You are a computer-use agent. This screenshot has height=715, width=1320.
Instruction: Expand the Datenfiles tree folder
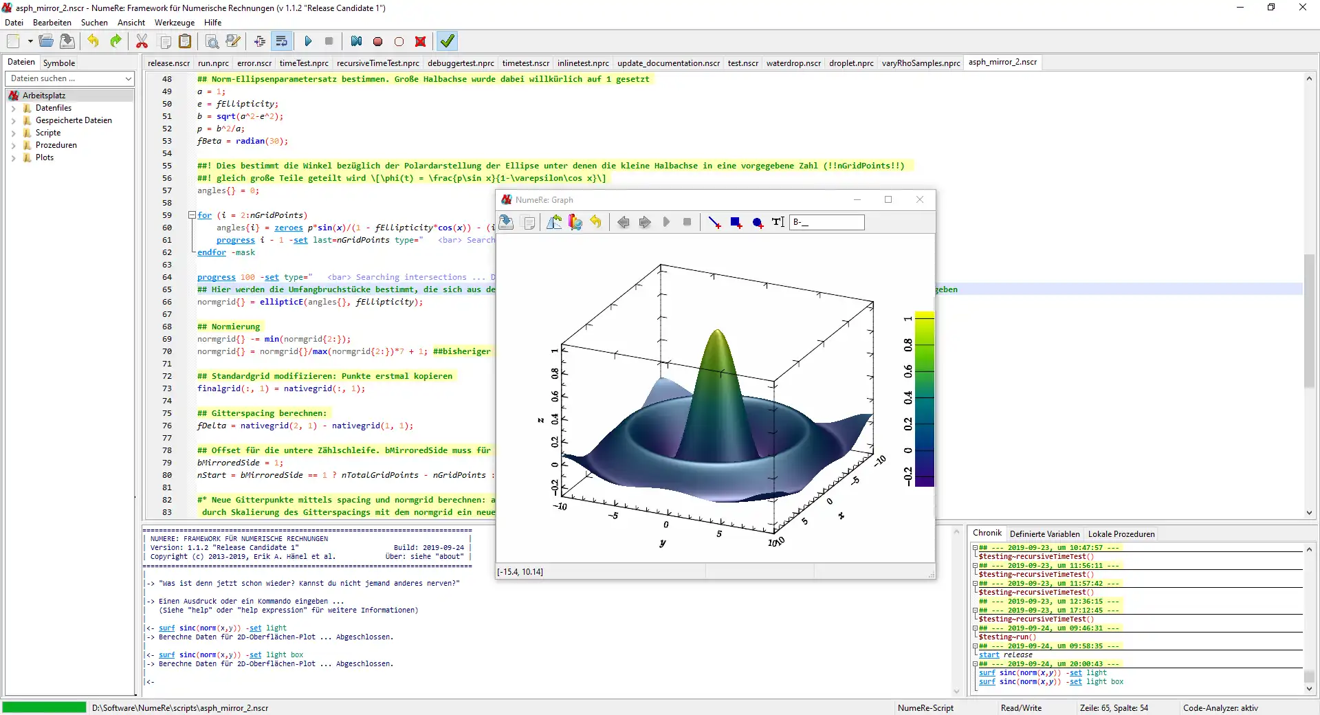coord(13,108)
